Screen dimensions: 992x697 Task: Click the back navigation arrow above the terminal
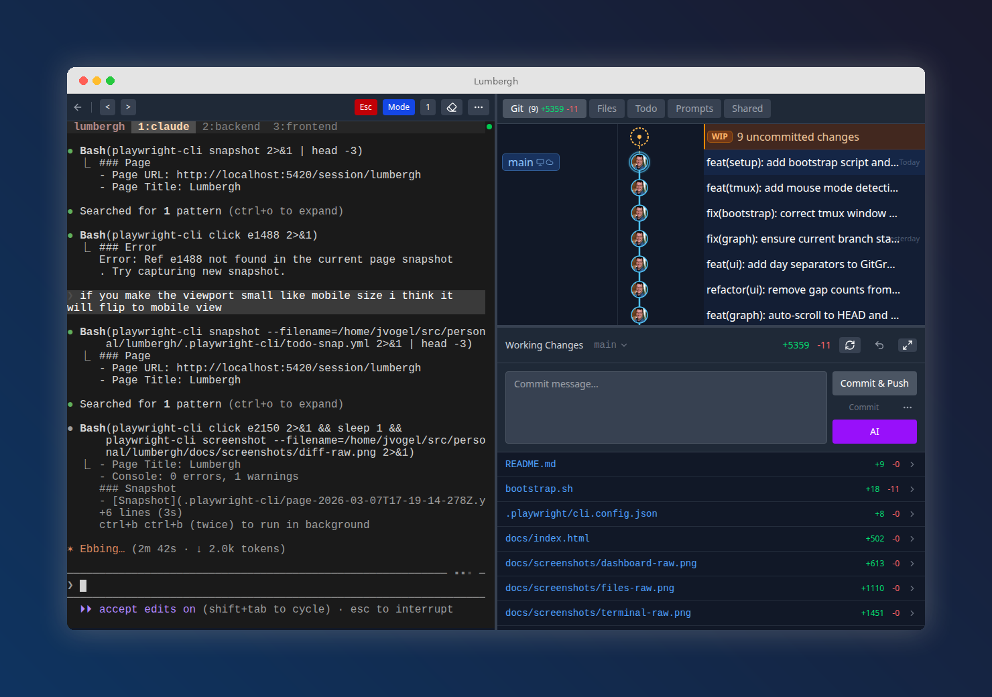click(107, 107)
